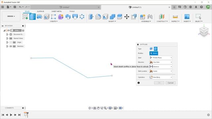Collapse the Browser panel arrows
212x119 pixels.
pyautogui.click(x=3, y=26)
